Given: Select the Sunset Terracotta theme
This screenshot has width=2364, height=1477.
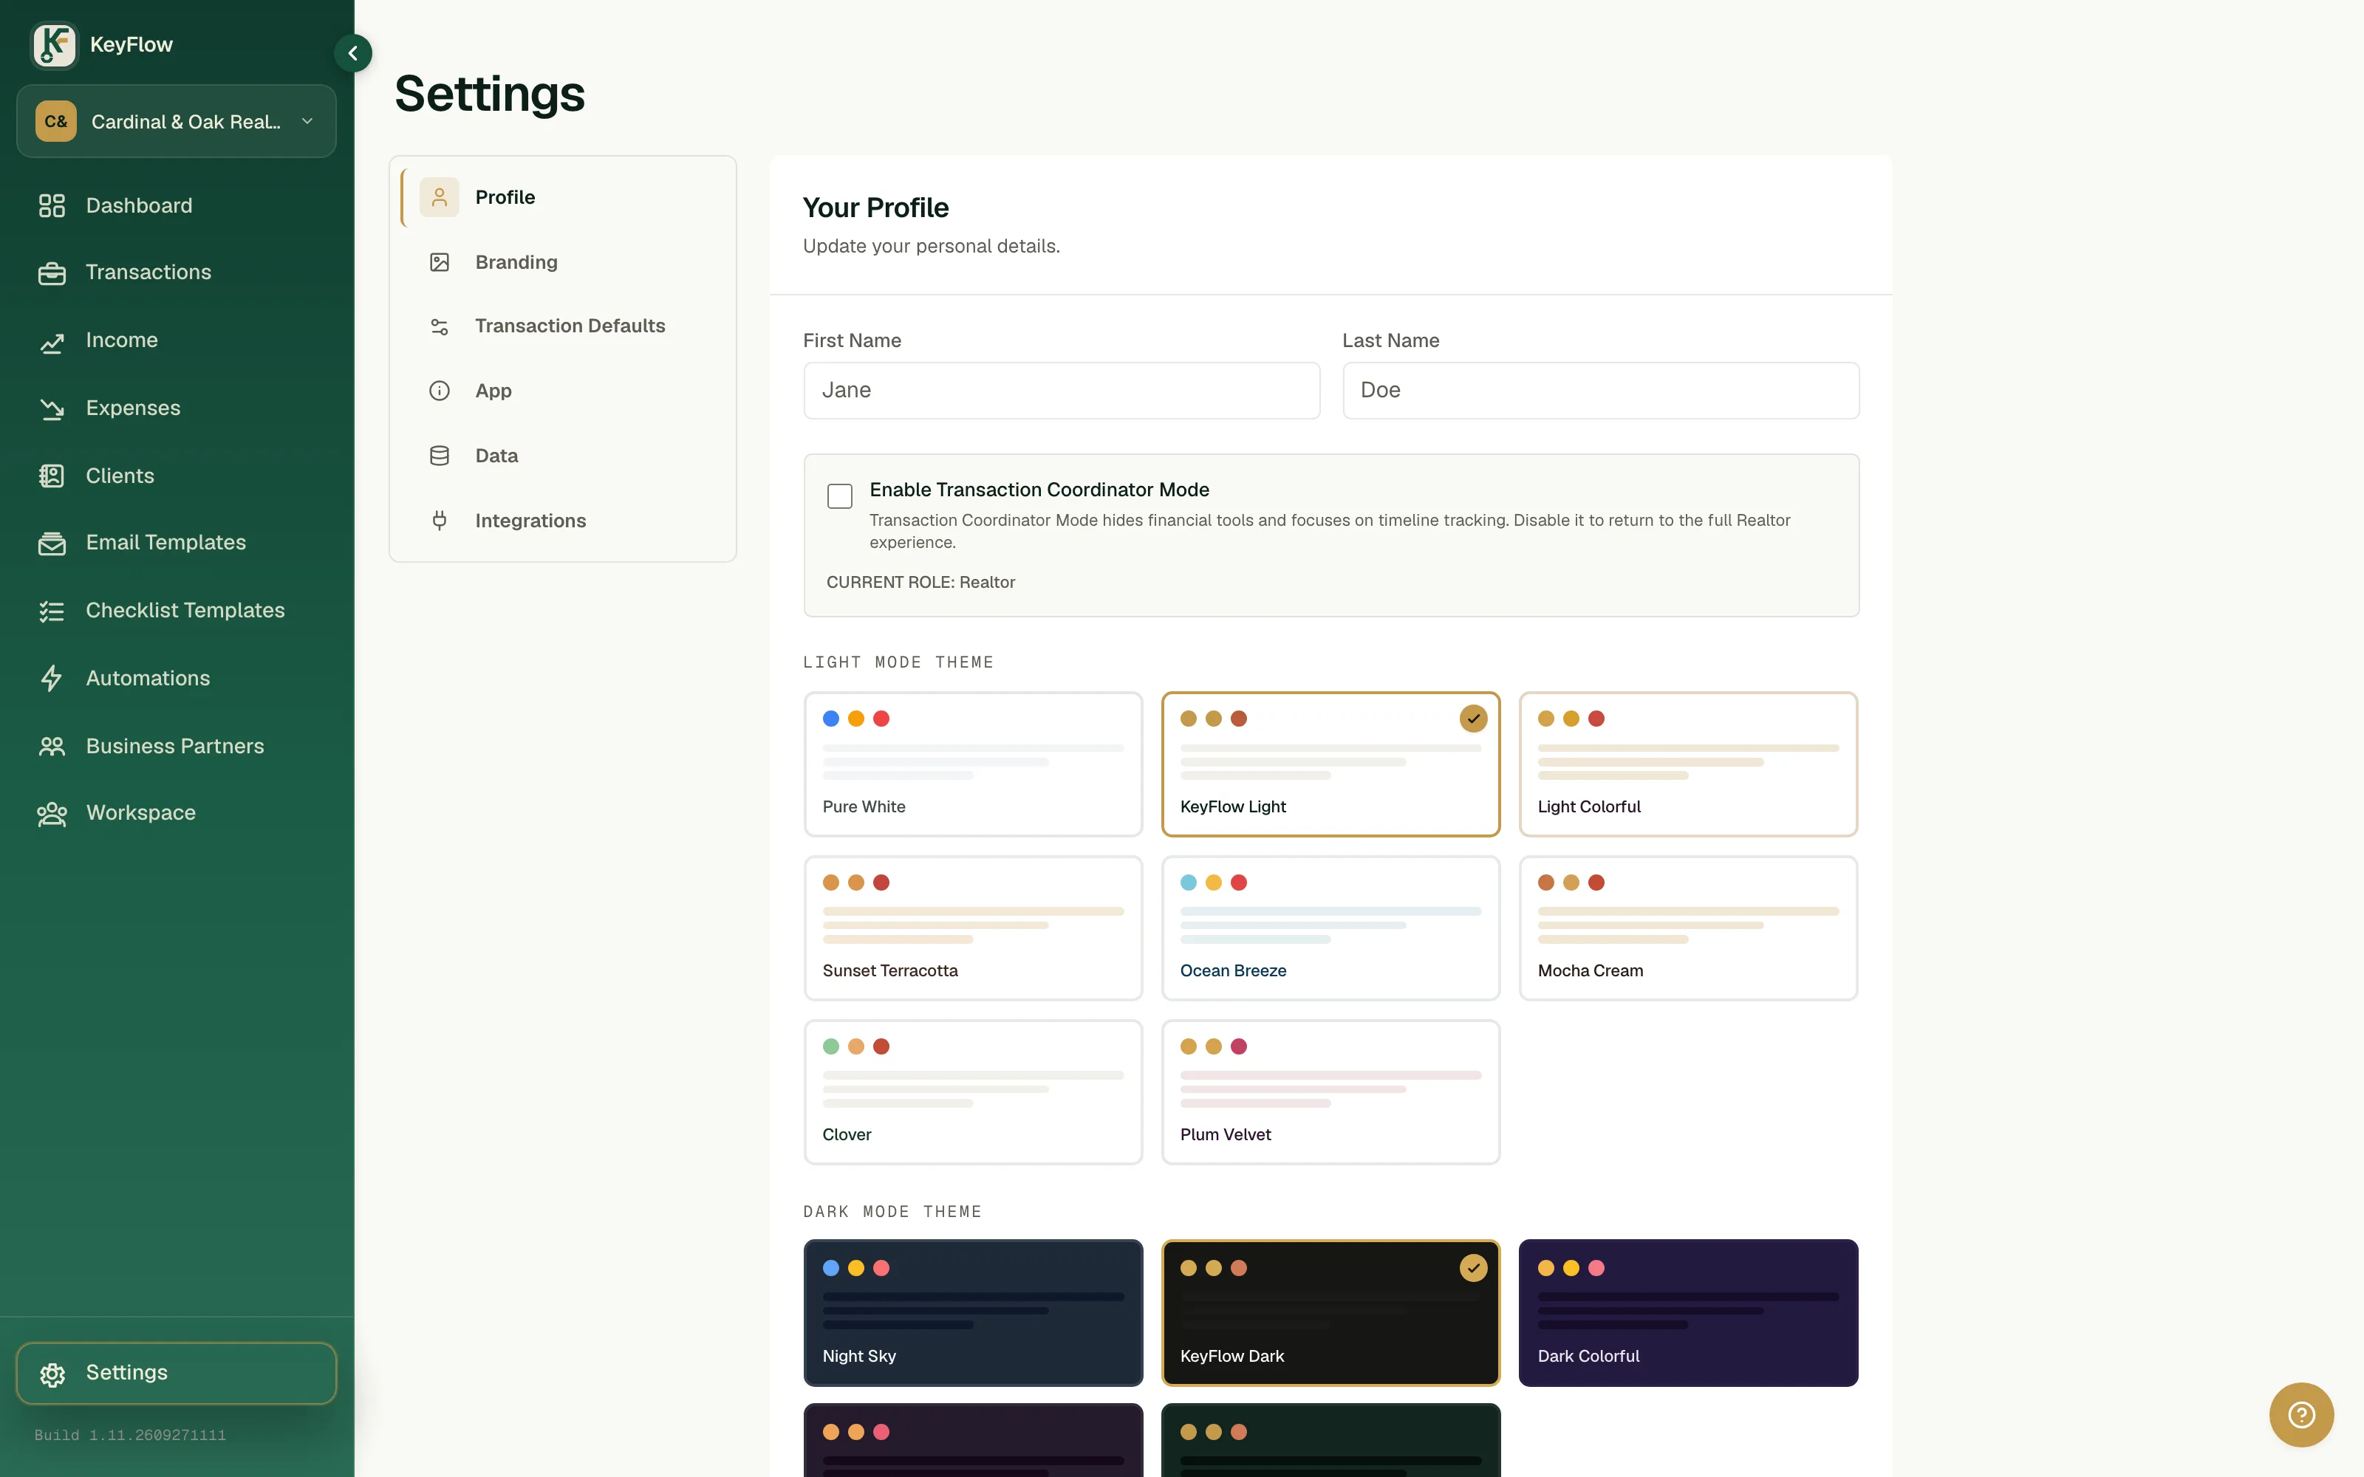Looking at the screenshot, I should point(973,928).
